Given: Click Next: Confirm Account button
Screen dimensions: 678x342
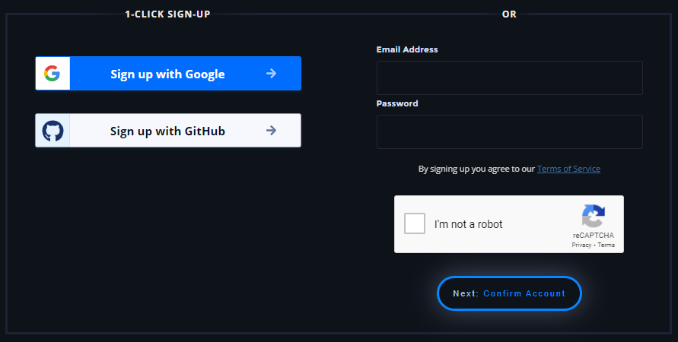Looking at the screenshot, I should (509, 293).
